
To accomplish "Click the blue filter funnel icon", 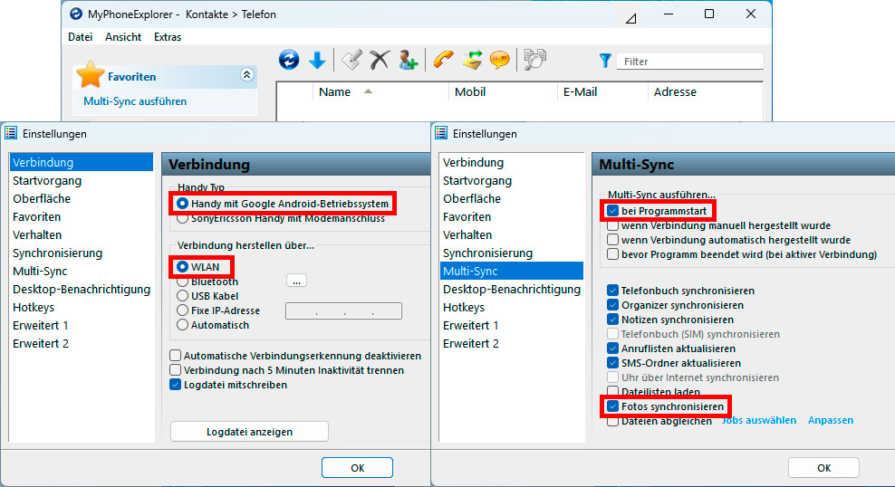I will click(x=605, y=61).
